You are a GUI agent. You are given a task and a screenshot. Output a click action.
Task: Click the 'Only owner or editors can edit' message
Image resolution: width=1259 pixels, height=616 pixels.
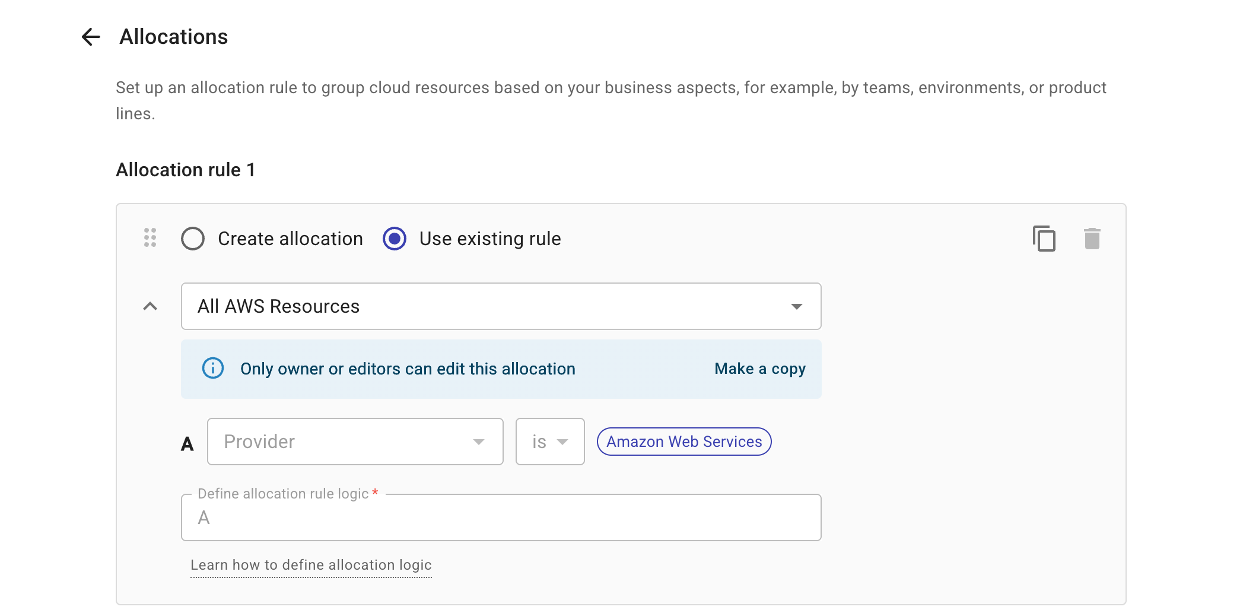coord(408,369)
